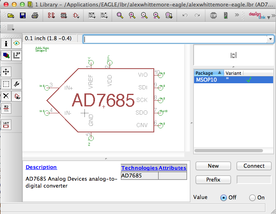Undo the last action

point(185,15)
